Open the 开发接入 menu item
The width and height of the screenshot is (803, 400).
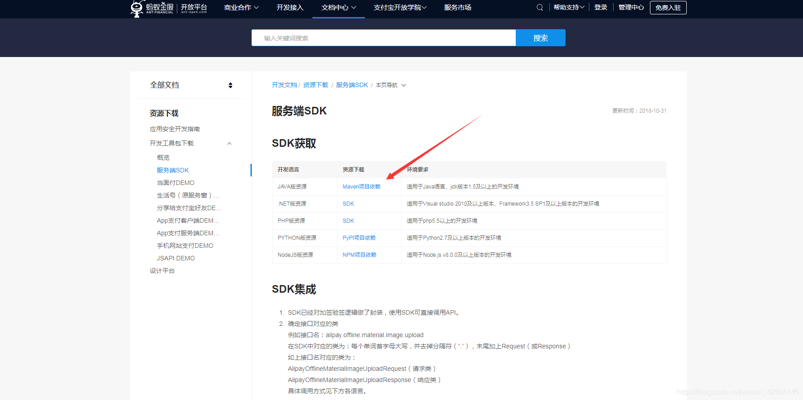tap(290, 7)
